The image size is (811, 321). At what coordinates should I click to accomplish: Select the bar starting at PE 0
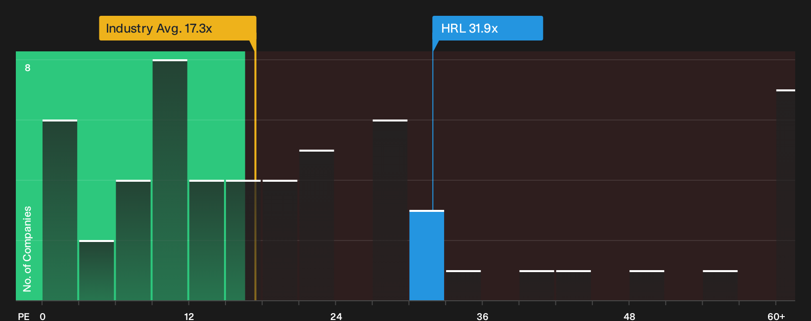60,210
